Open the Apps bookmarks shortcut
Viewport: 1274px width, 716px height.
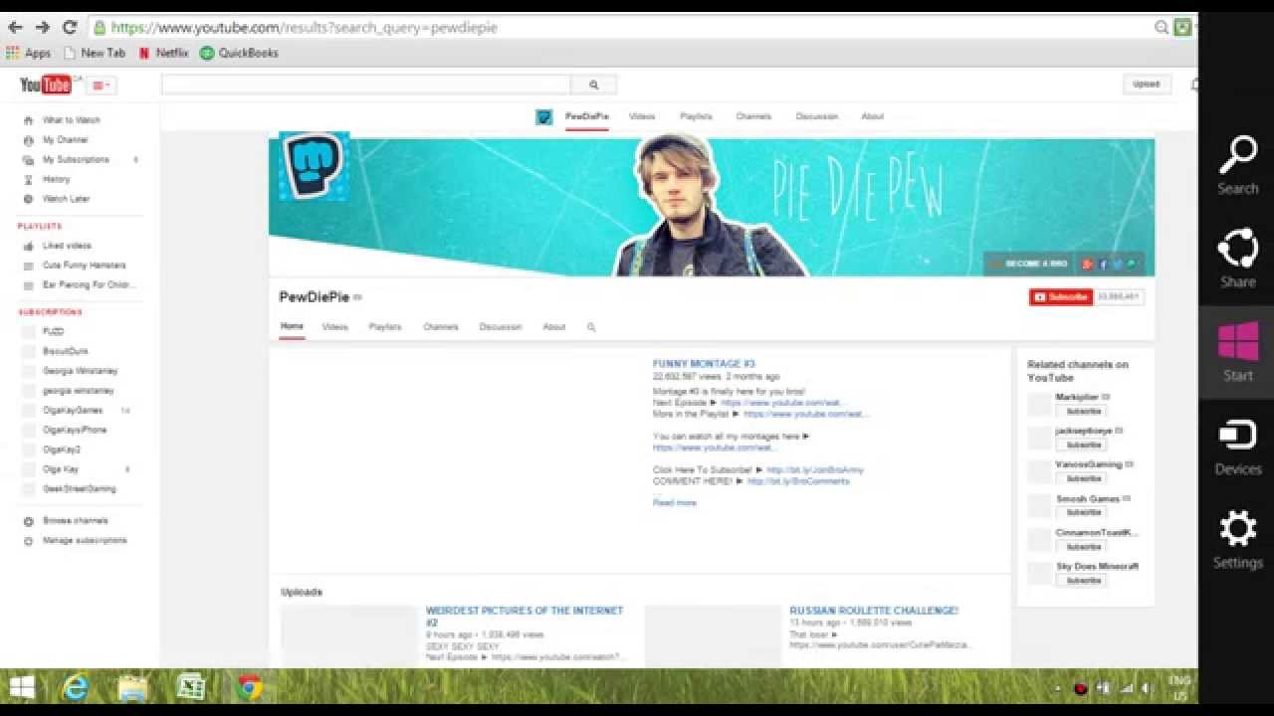coord(29,53)
